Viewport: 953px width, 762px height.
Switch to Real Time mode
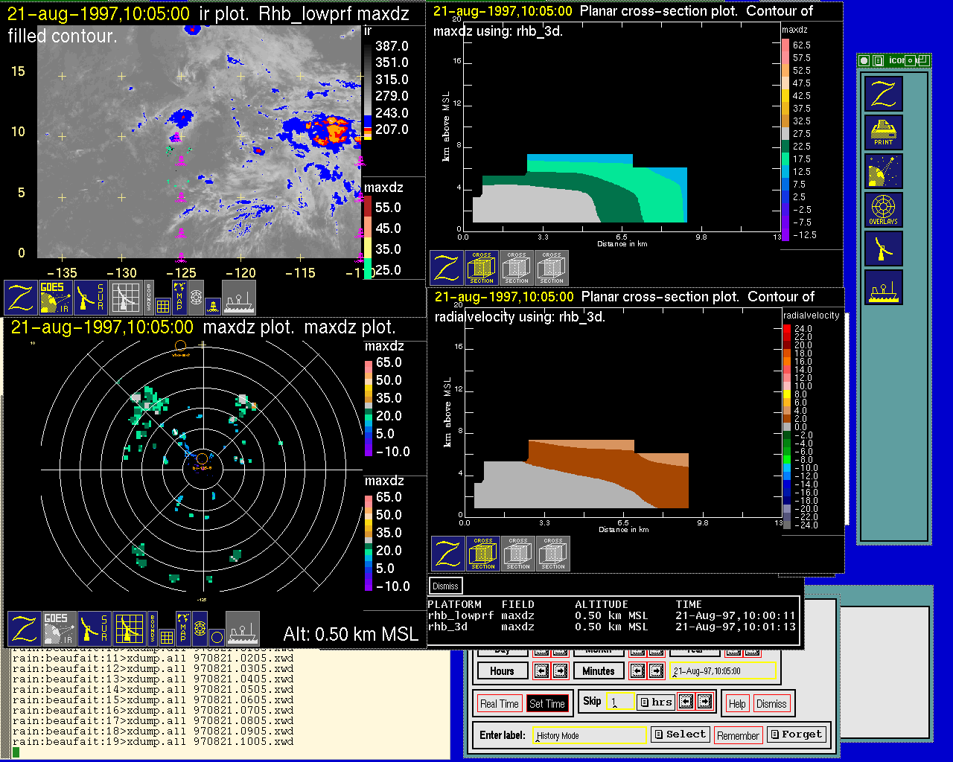(x=499, y=704)
